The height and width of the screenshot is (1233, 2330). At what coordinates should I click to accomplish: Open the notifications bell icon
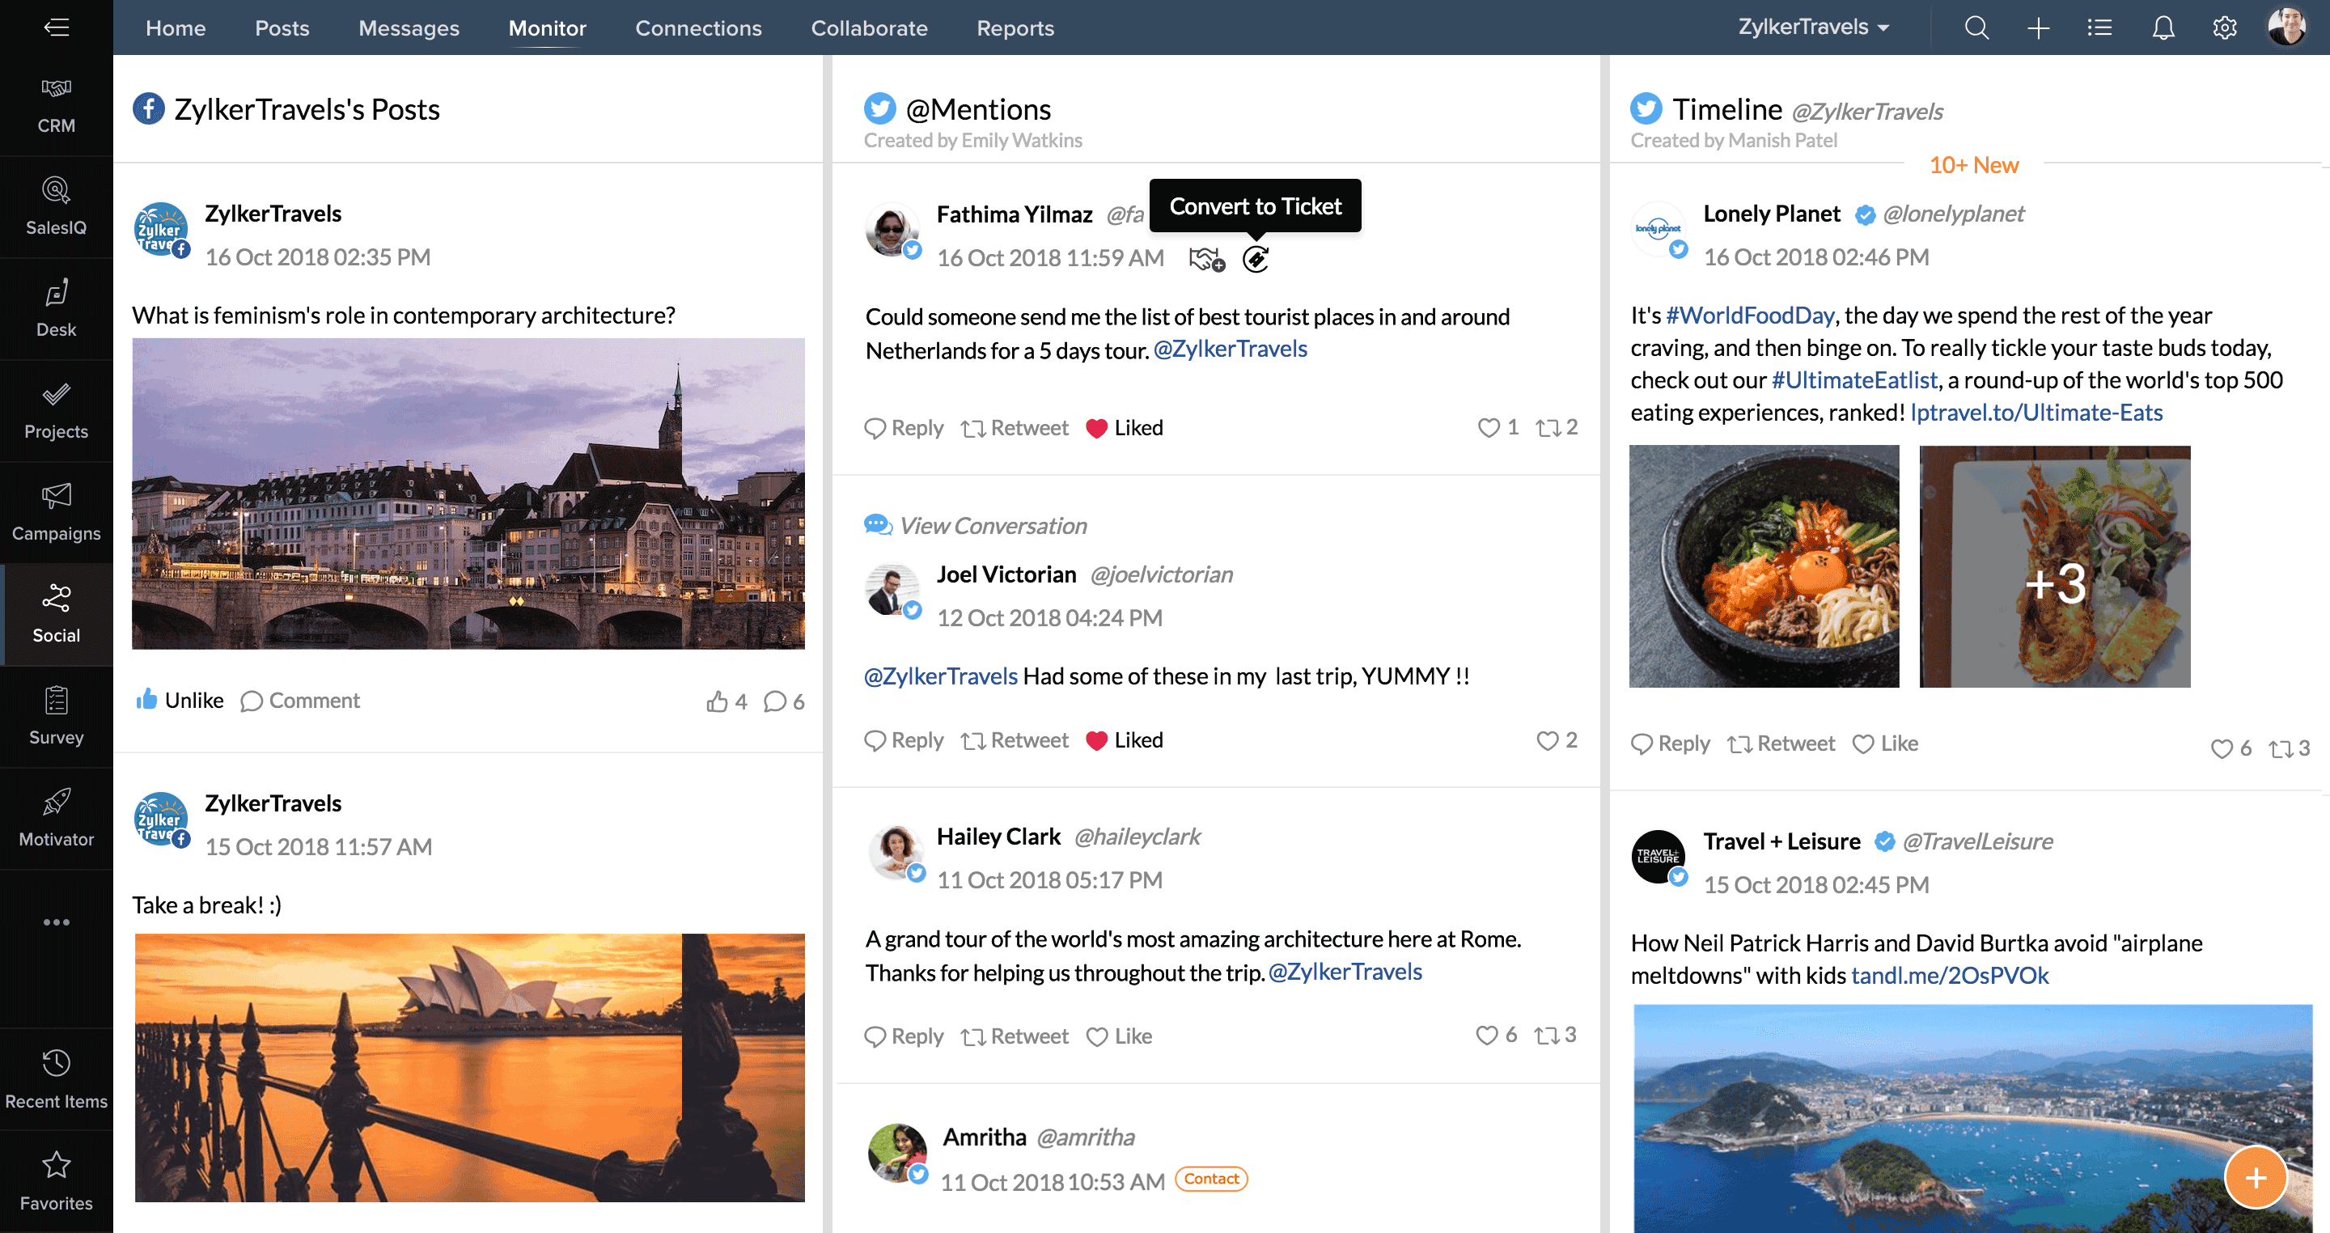click(2163, 28)
